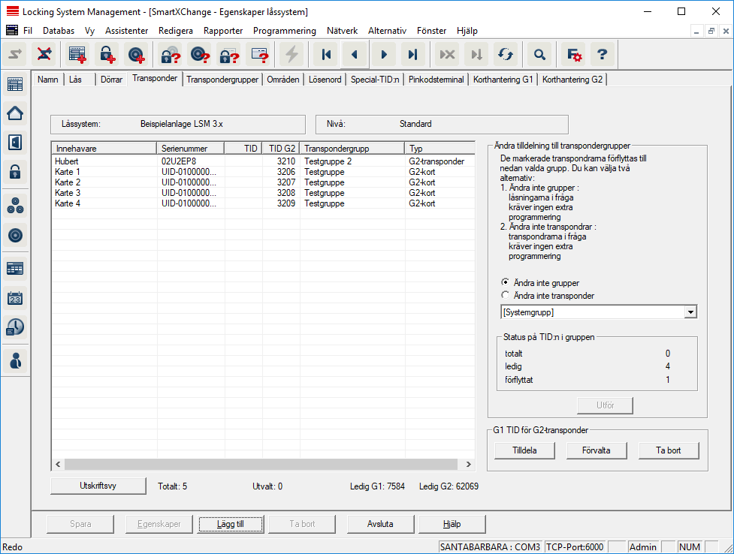Click the calendar icon in left sidebar
The image size is (734, 554).
[x=14, y=298]
